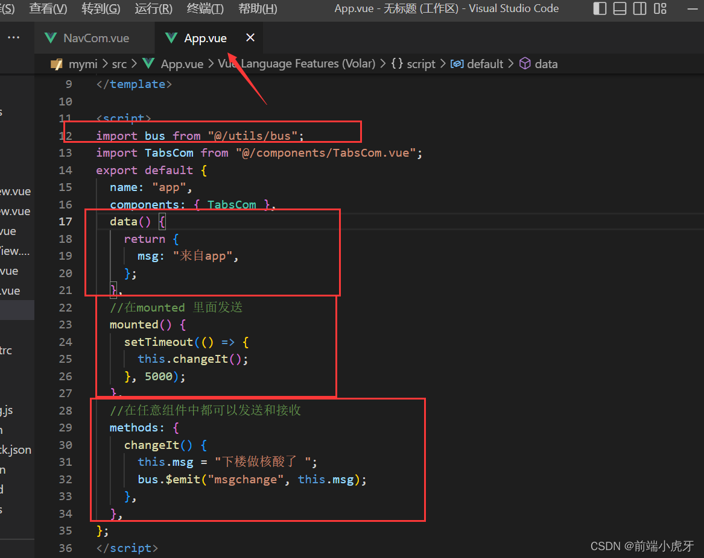Screen dimensions: 704x558
Task: Click closing </script> tag
Action: point(127,548)
